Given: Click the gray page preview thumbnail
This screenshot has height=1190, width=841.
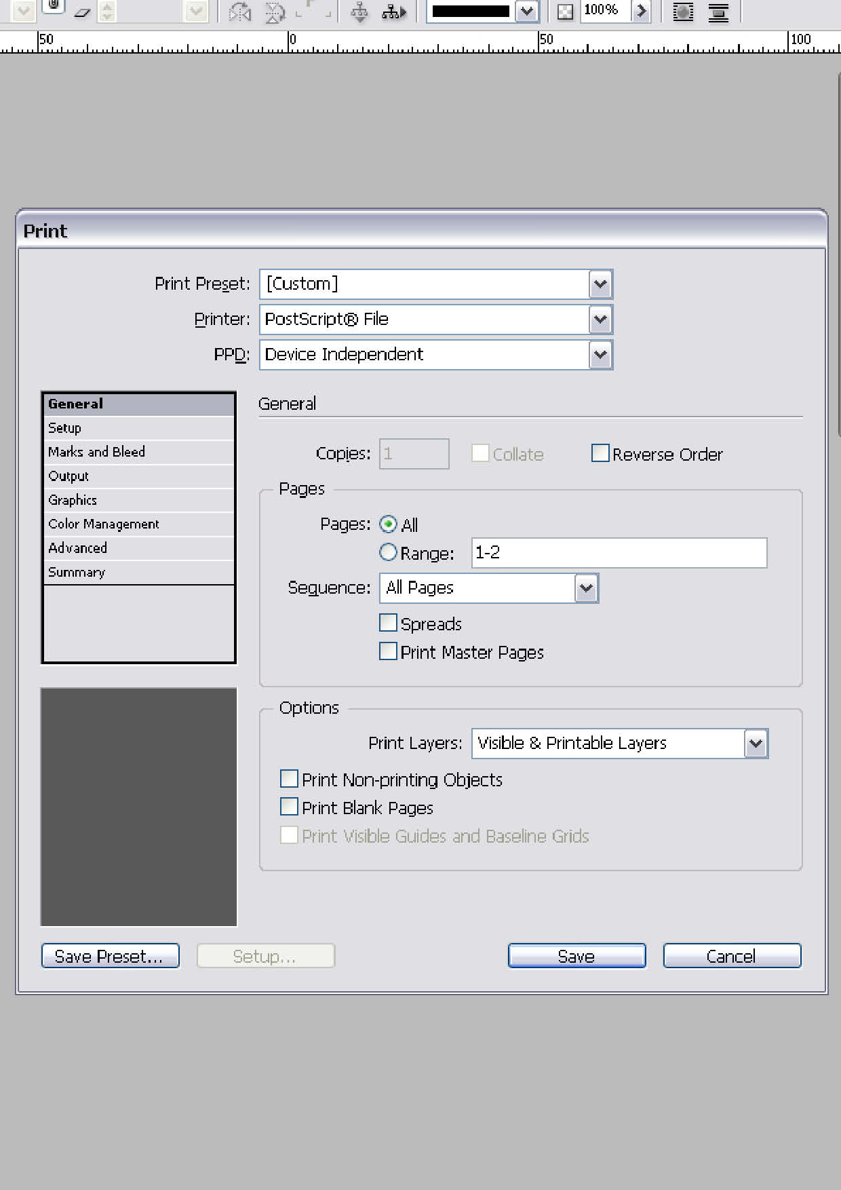Looking at the screenshot, I should [x=139, y=807].
